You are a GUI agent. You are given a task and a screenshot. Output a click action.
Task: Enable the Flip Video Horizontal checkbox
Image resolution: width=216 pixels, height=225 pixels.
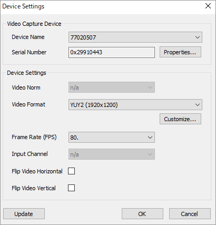(71, 171)
